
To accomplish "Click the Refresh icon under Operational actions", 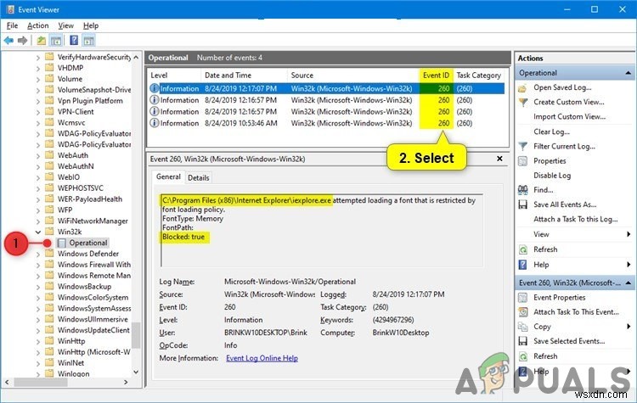I will pyautogui.click(x=523, y=249).
